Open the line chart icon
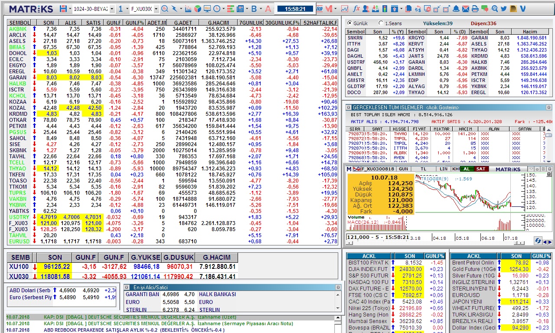 tap(345, 9)
